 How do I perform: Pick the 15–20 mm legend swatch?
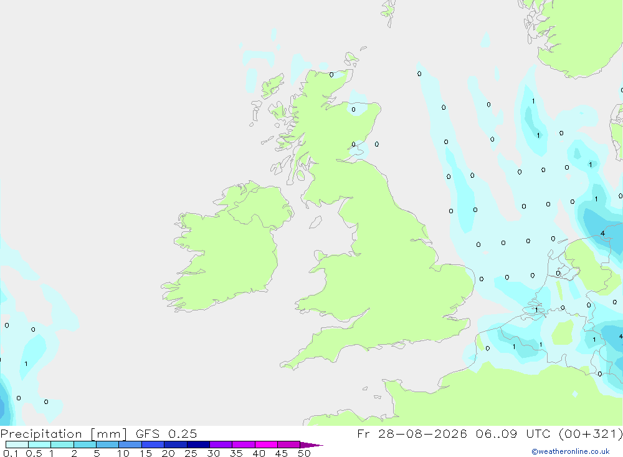coord(153,445)
